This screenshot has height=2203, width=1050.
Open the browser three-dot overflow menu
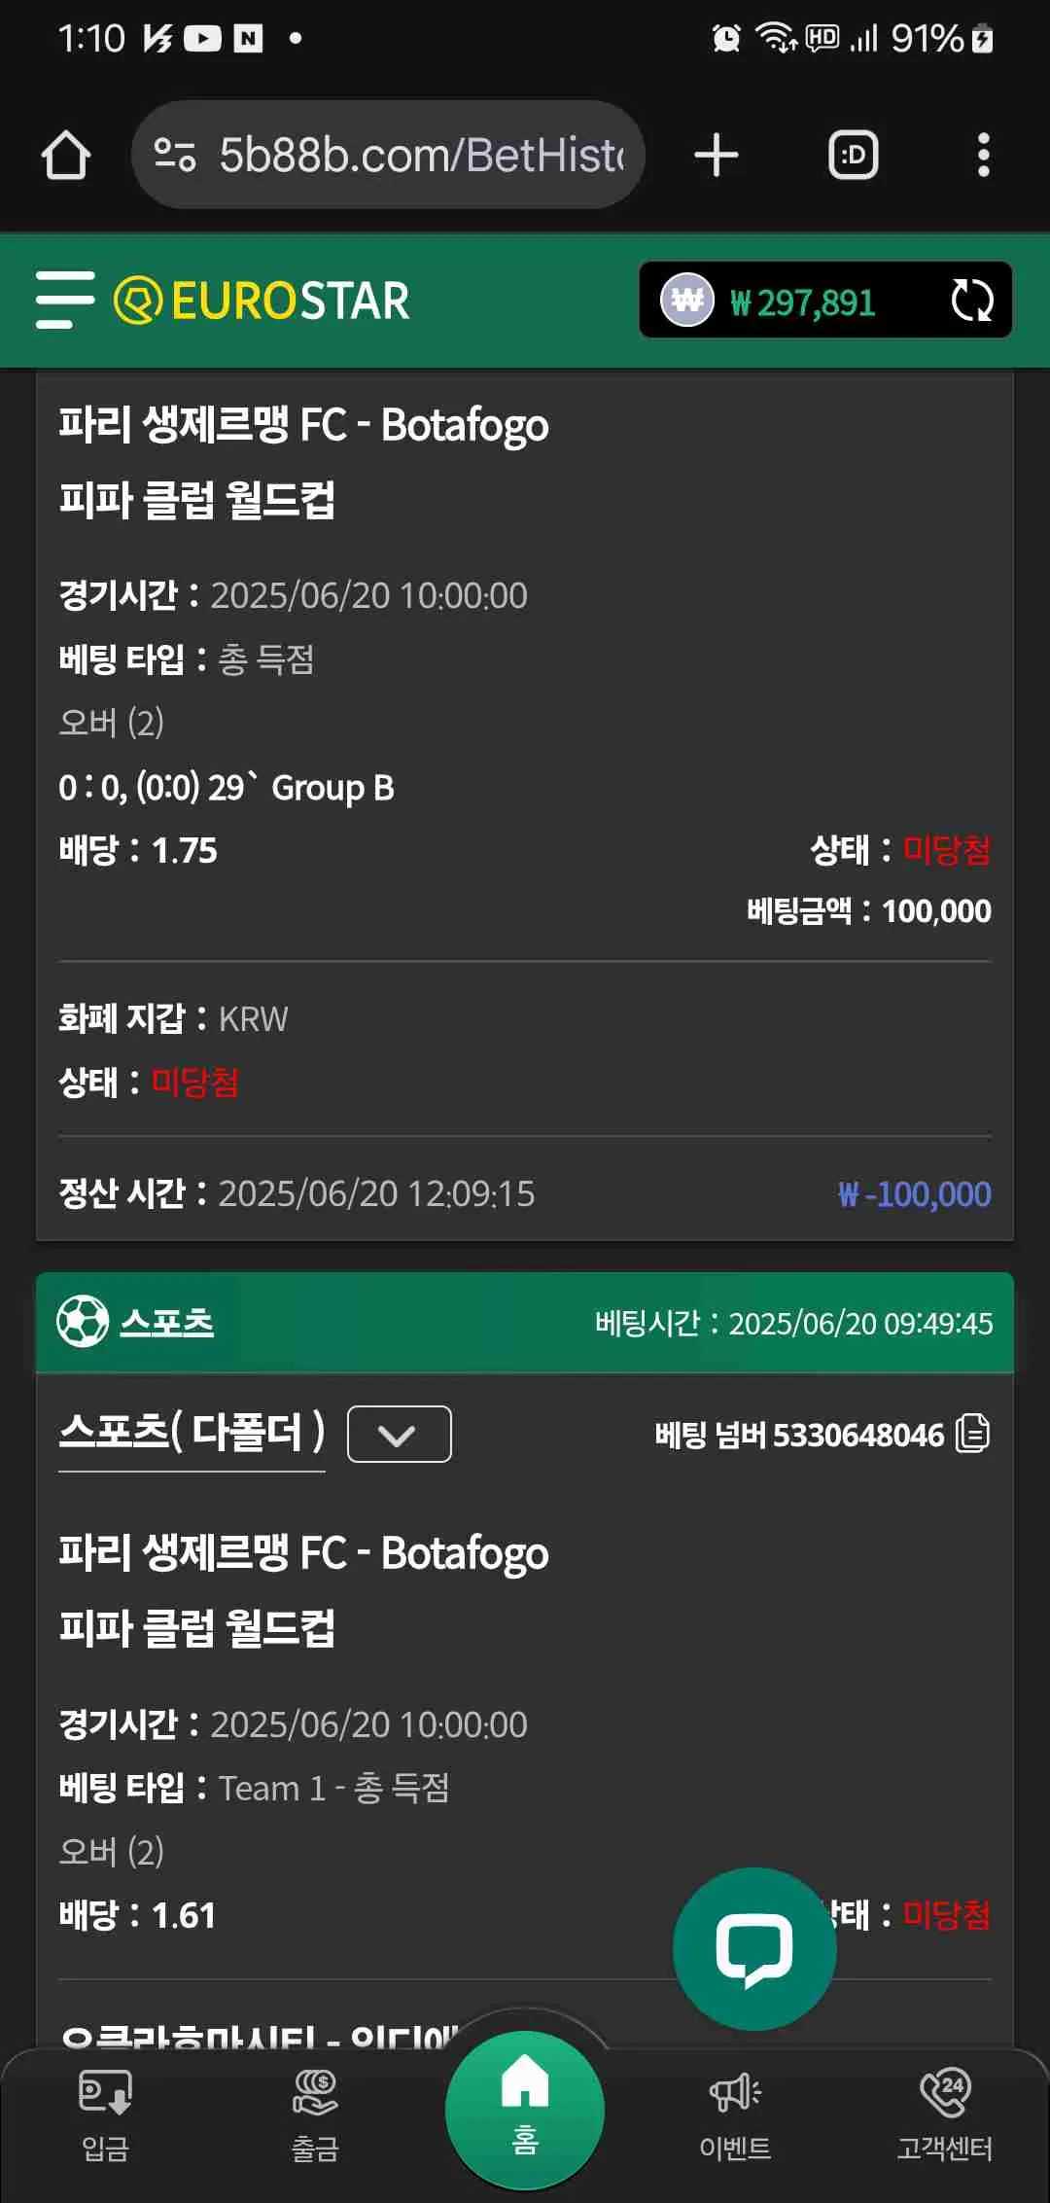coord(984,155)
